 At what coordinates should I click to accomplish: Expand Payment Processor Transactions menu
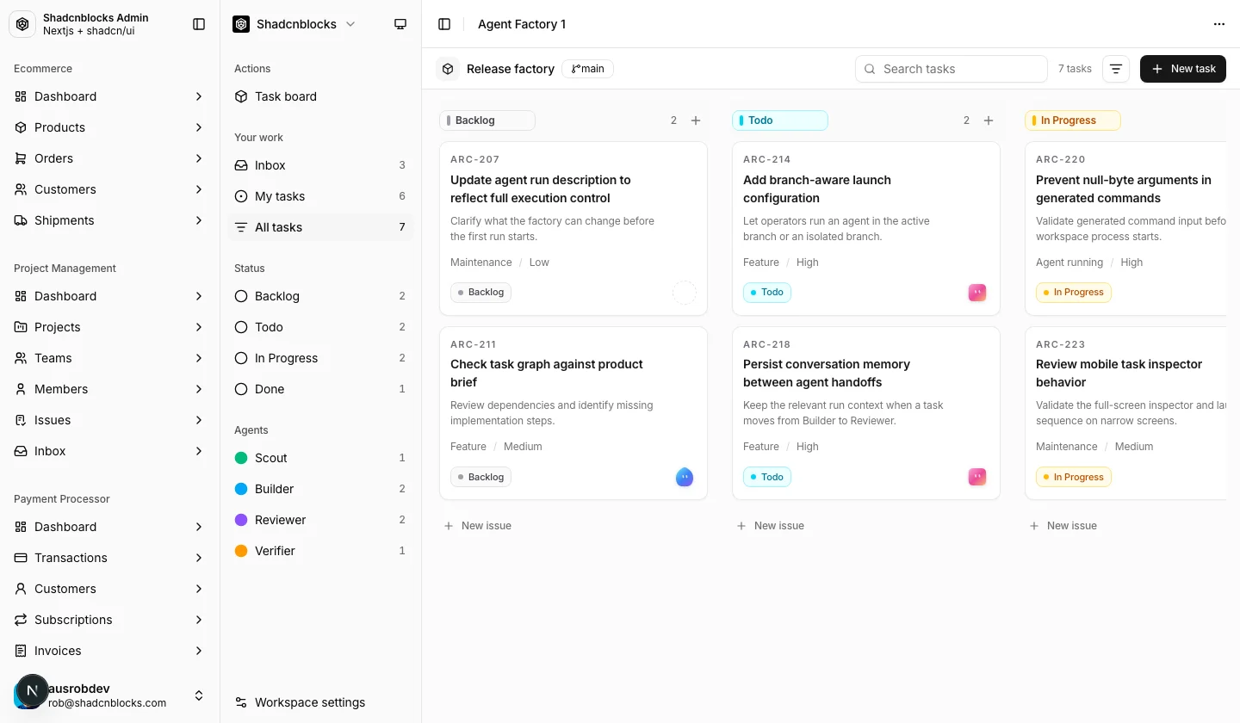click(x=109, y=558)
